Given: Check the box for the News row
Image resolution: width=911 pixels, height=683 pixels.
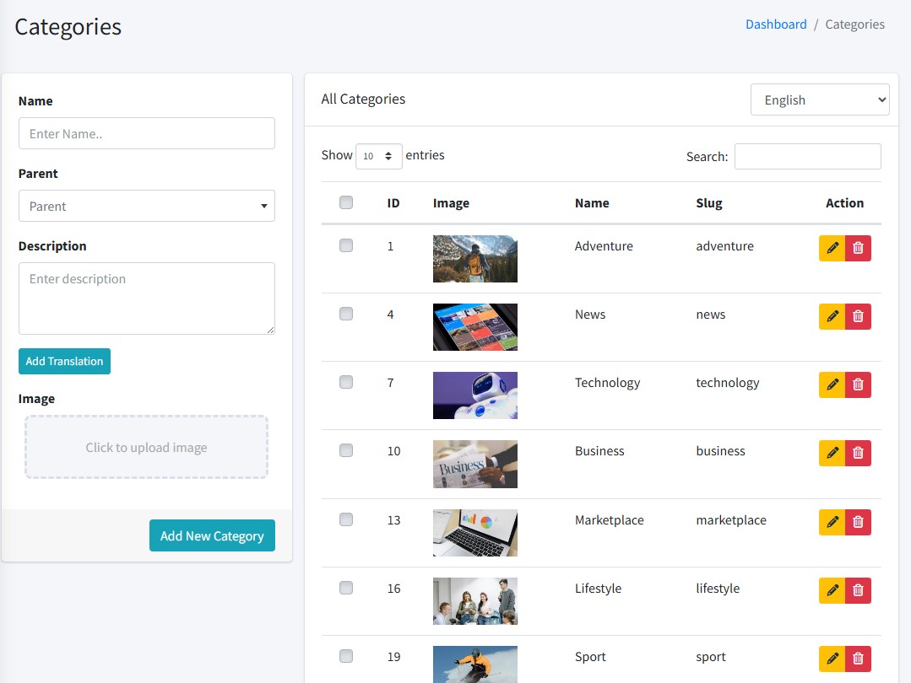Looking at the screenshot, I should click(346, 314).
